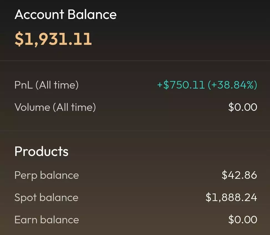Open the Spot balance row label
This screenshot has height=235, width=270.
click(46, 197)
